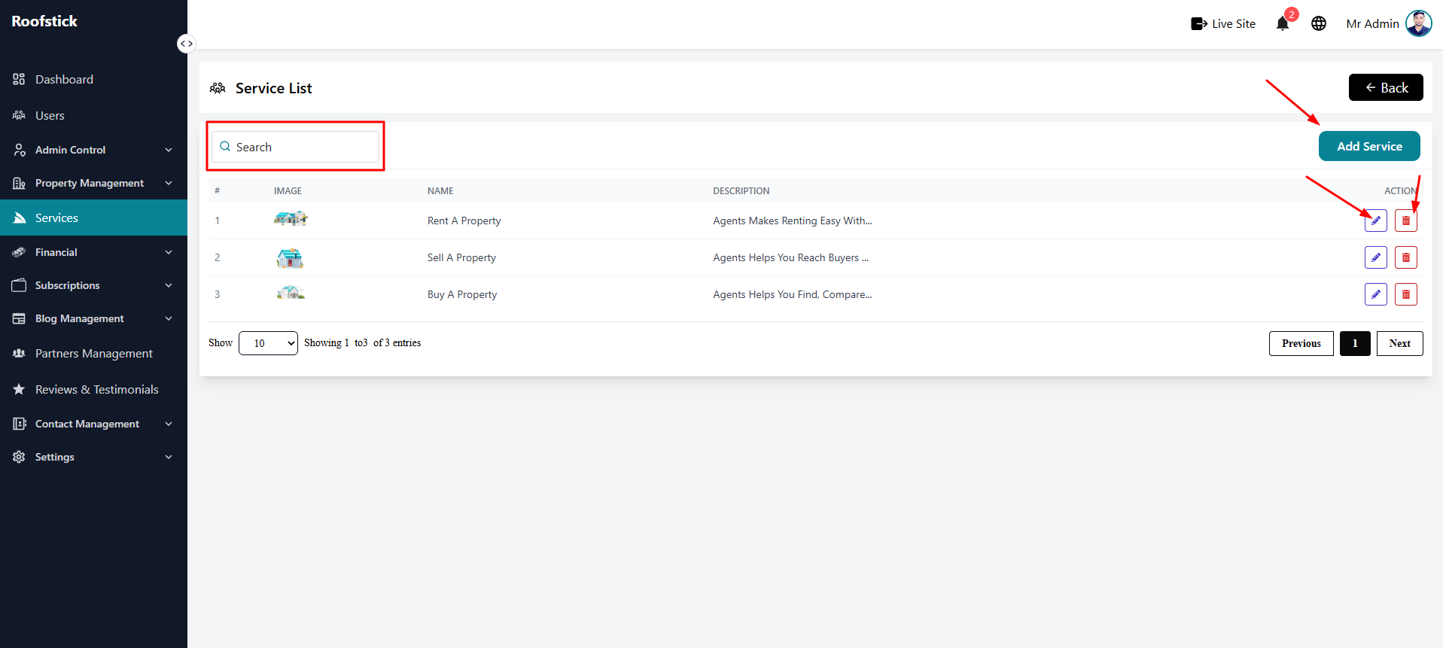Click the Settings gear icon

click(19, 457)
